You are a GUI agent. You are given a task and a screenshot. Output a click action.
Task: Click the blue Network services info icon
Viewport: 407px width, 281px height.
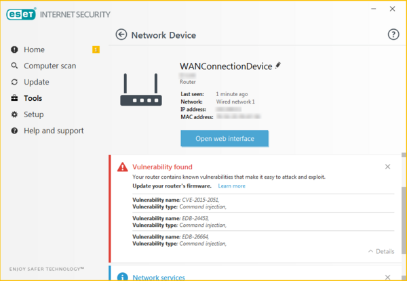[x=122, y=277]
